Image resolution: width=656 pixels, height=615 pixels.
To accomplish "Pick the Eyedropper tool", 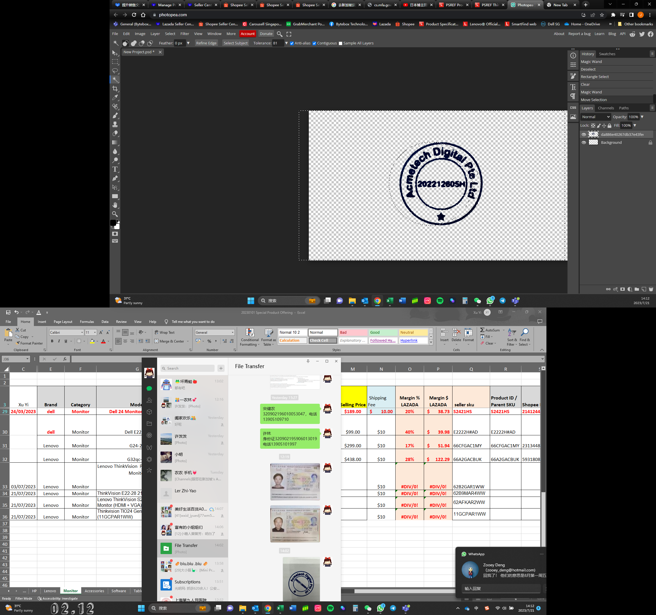I will pos(115,97).
